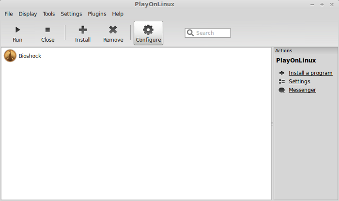Click the Install plus icon in toolbar

pos(83,30)
